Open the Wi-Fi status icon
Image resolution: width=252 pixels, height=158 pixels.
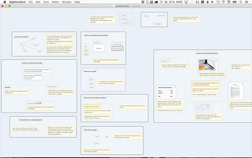[223, 2]
